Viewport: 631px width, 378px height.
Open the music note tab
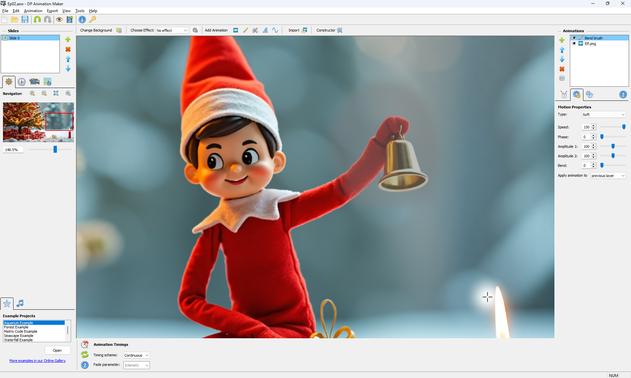(20, 303)
